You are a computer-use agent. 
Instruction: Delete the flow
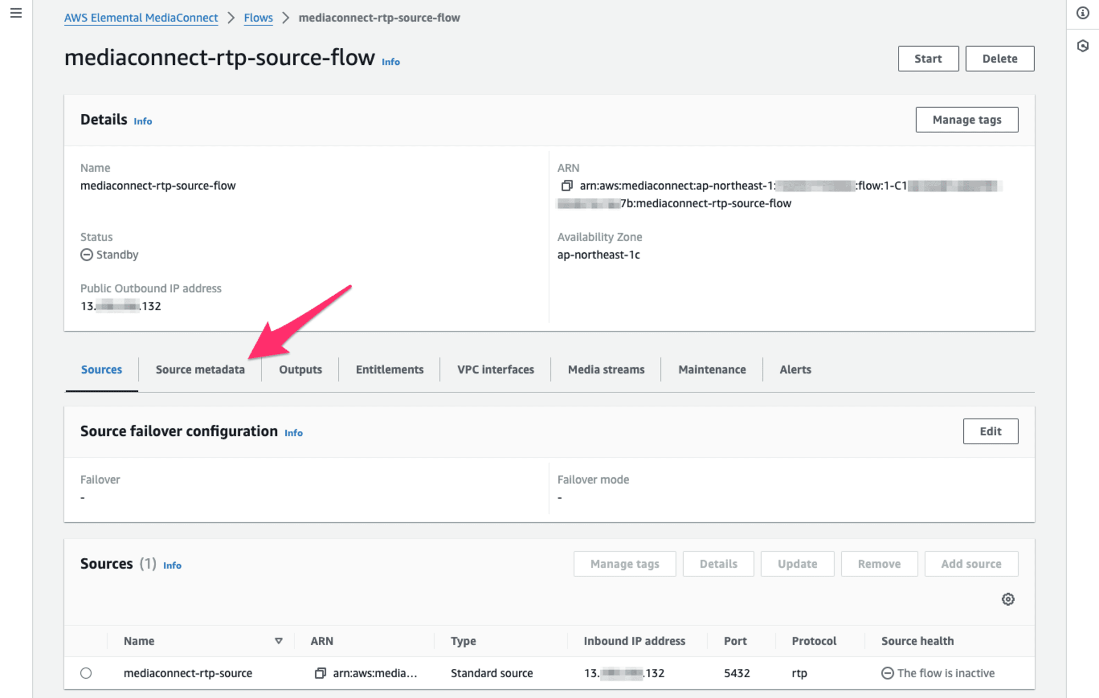pos(1000,59)
